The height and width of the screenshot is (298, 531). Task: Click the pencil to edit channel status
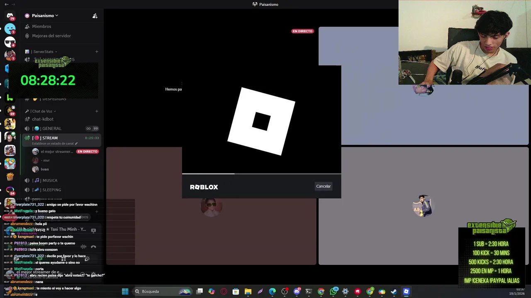tap(76, 144)
